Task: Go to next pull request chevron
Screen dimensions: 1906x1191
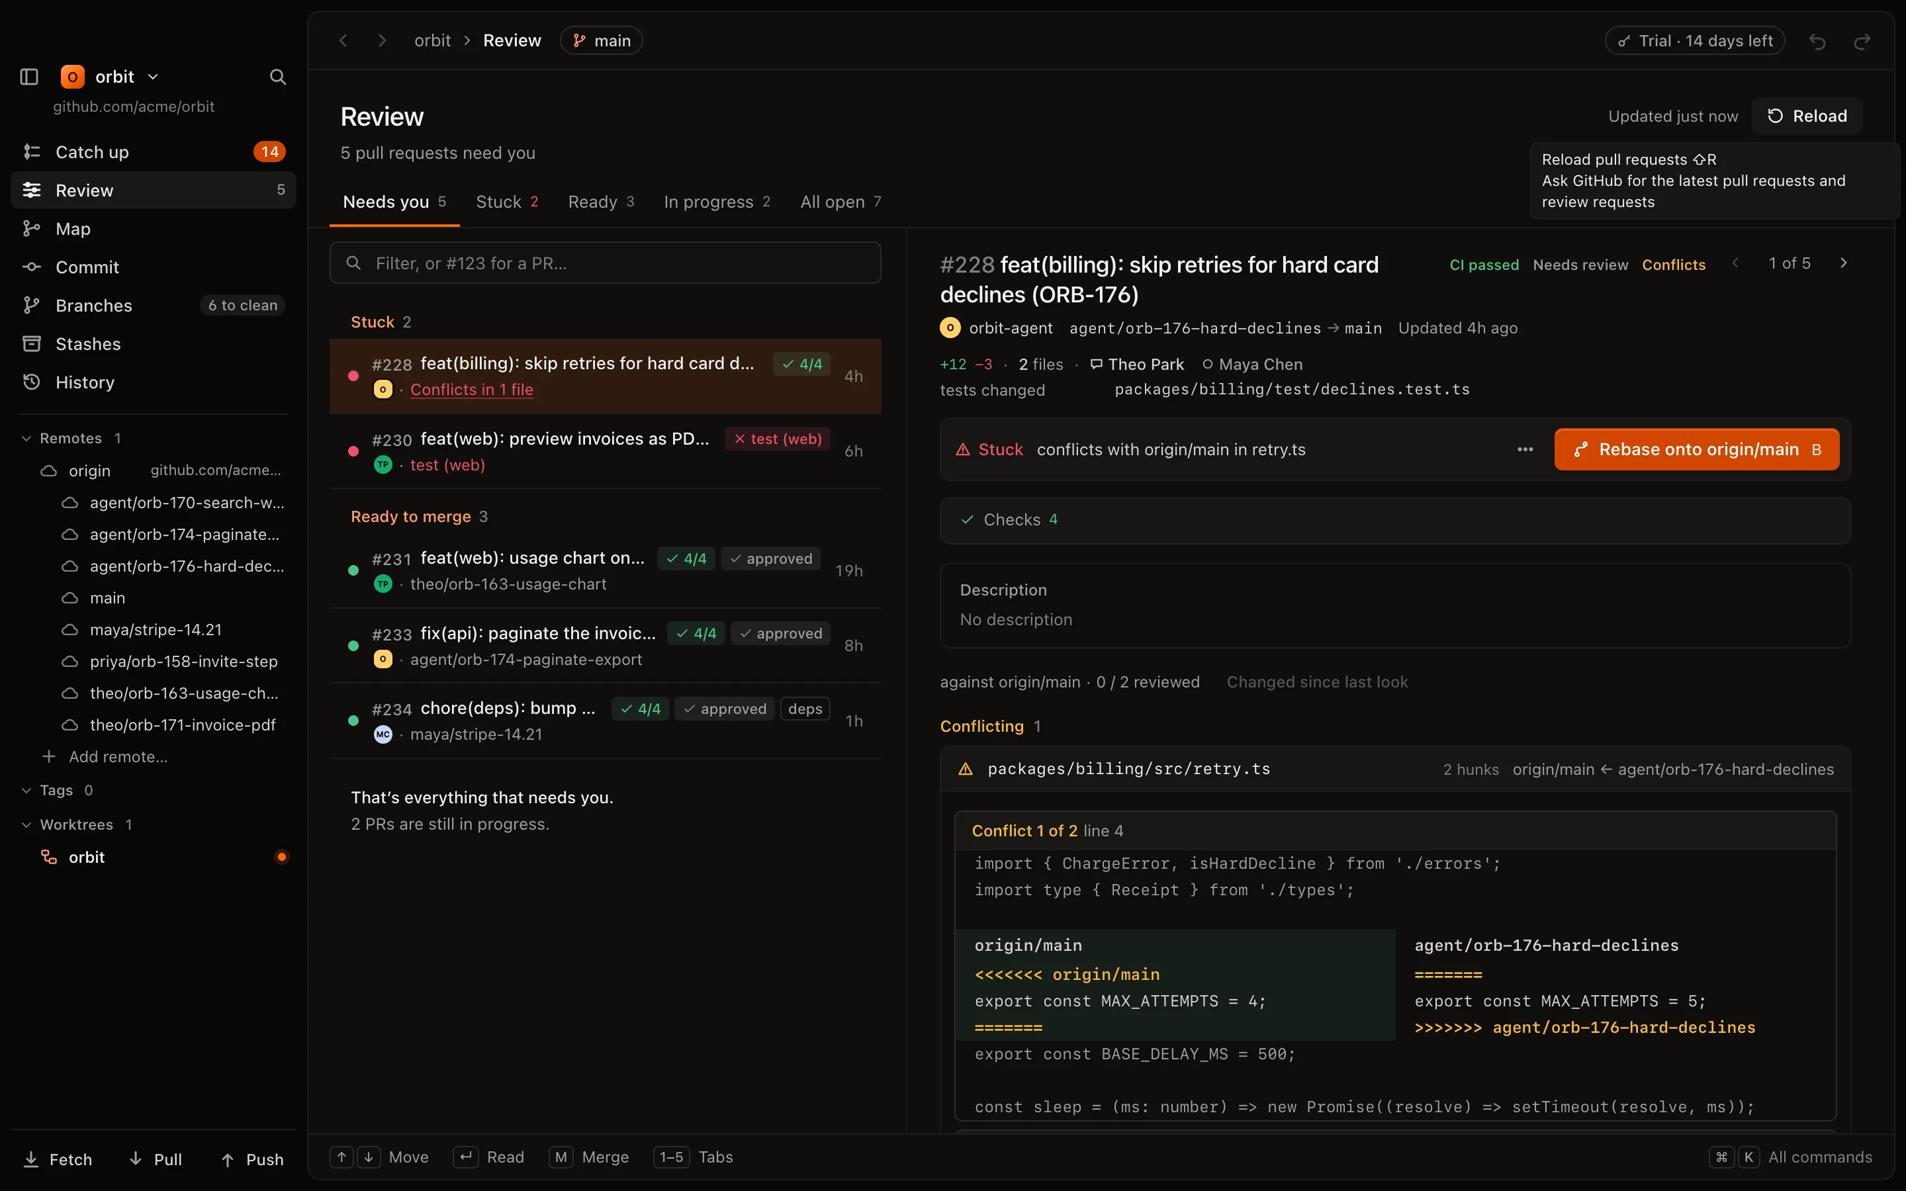Action: 1843,263
